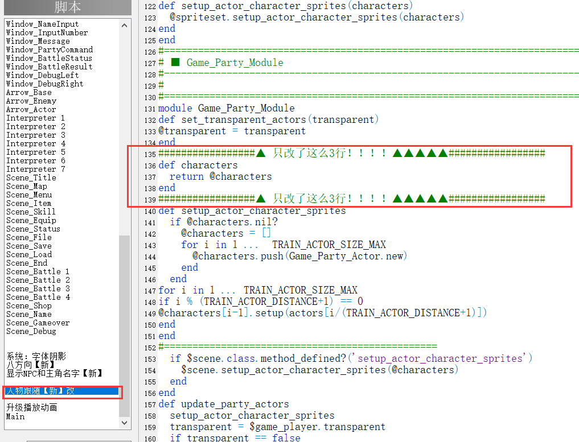Select the Arrow_Enemy script
579x442 pixels.
(31, 101)
